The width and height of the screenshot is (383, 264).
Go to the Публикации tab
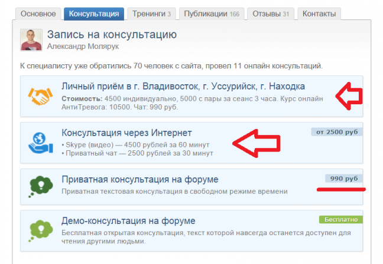(210, 14)
